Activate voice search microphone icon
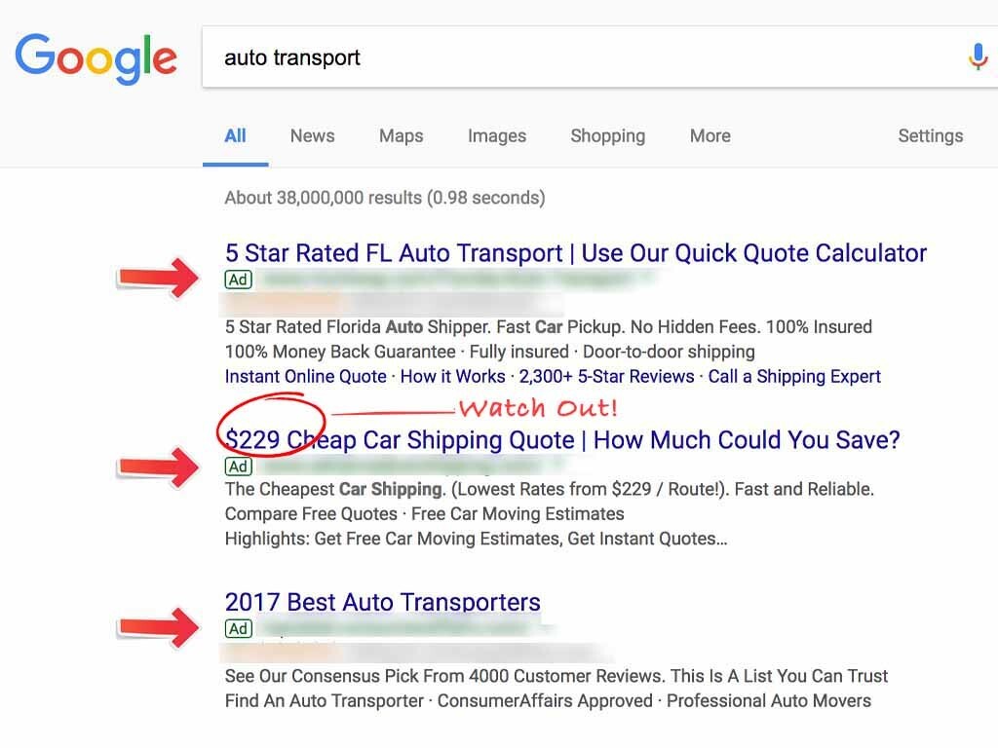 click(x=978, y=56)
